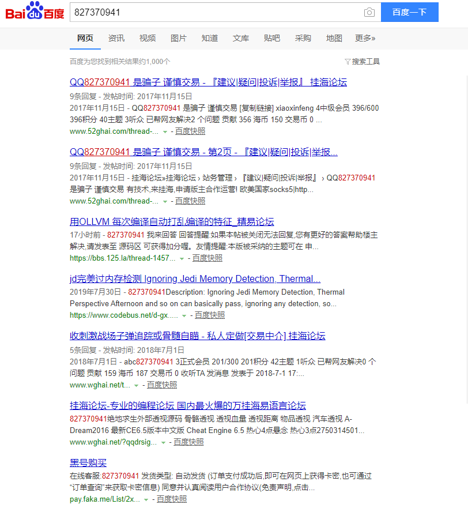Go to the 文库 tab
The height and width of the screenshot is (508, 468).
click(x=241, y=38)
